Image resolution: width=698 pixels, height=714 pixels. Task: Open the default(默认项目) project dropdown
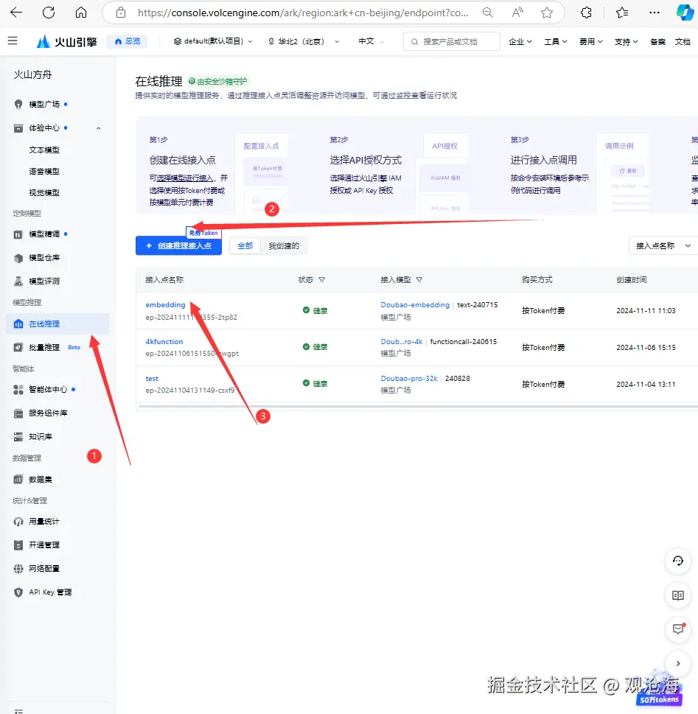(213, 41)
